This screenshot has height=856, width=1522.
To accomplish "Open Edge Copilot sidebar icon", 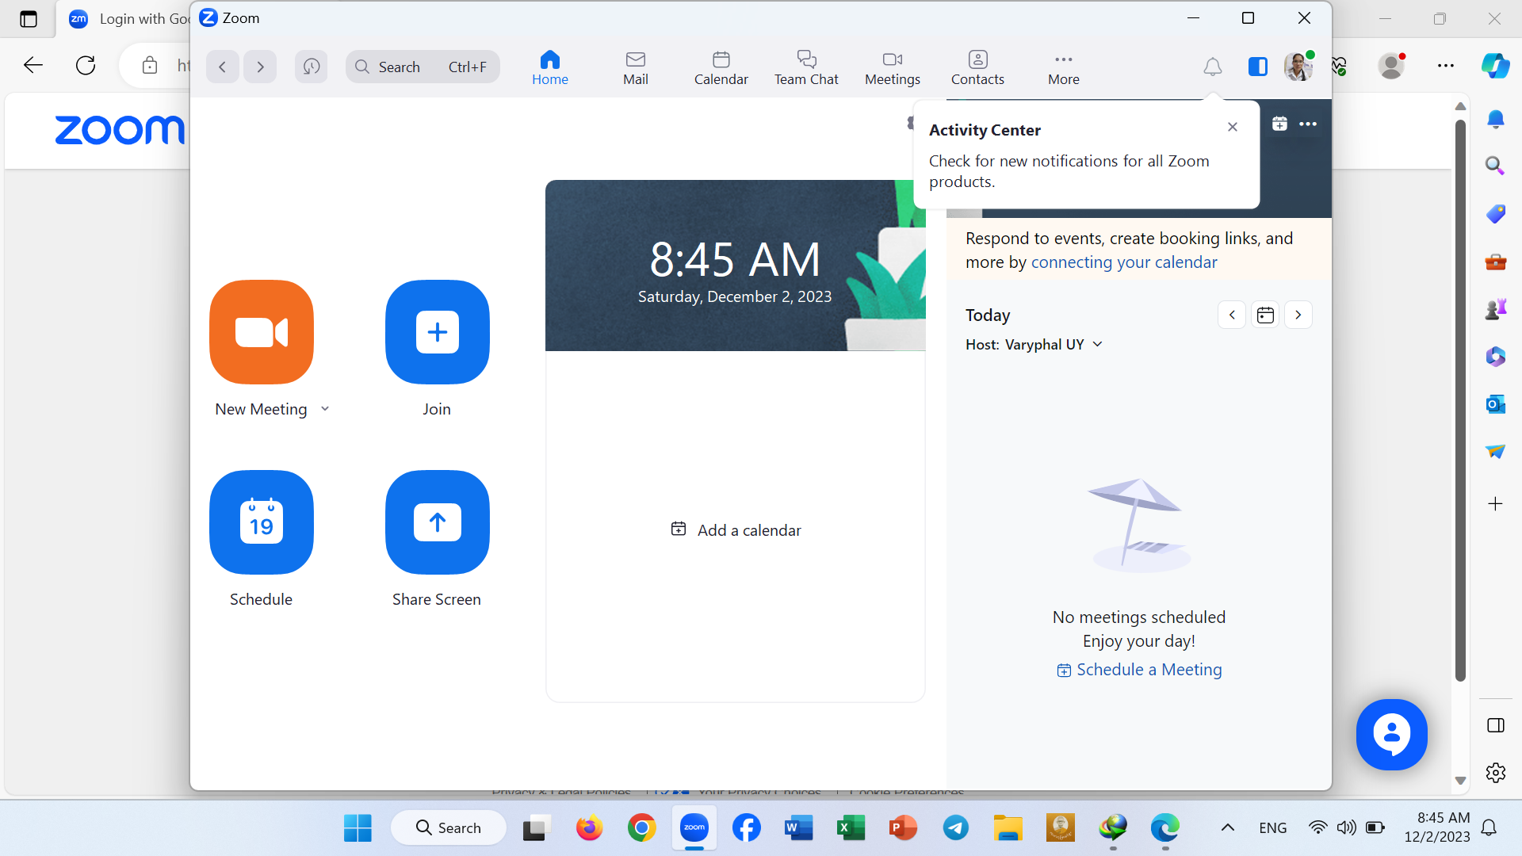I will [x=1495, y=66].
